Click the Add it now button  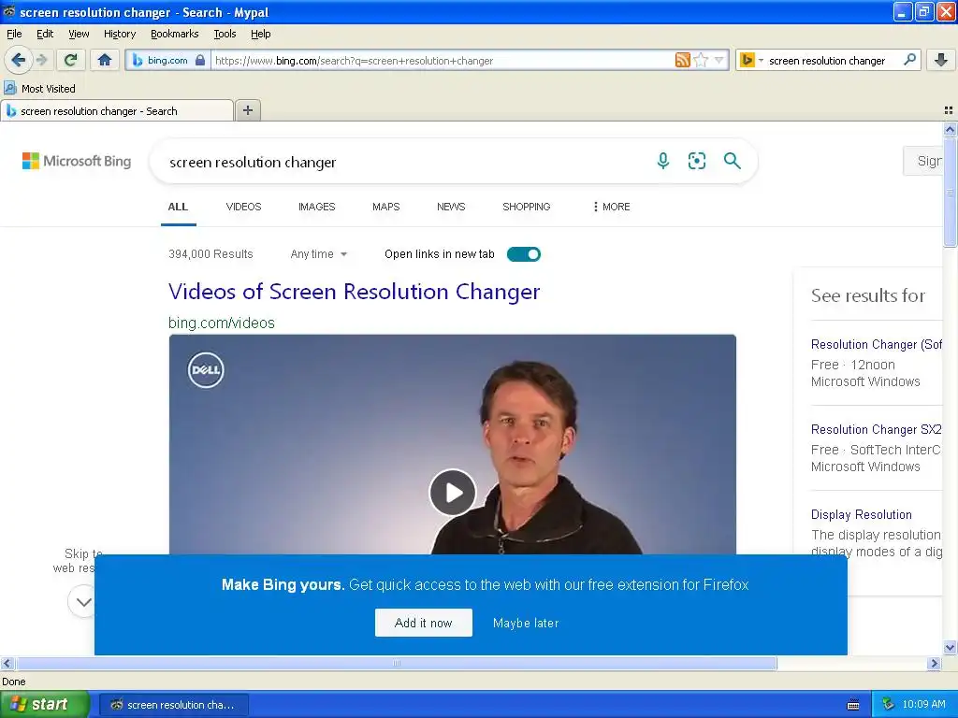click(424, 623)
